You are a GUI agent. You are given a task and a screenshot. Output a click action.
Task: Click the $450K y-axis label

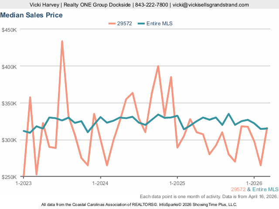click(9, 30)
